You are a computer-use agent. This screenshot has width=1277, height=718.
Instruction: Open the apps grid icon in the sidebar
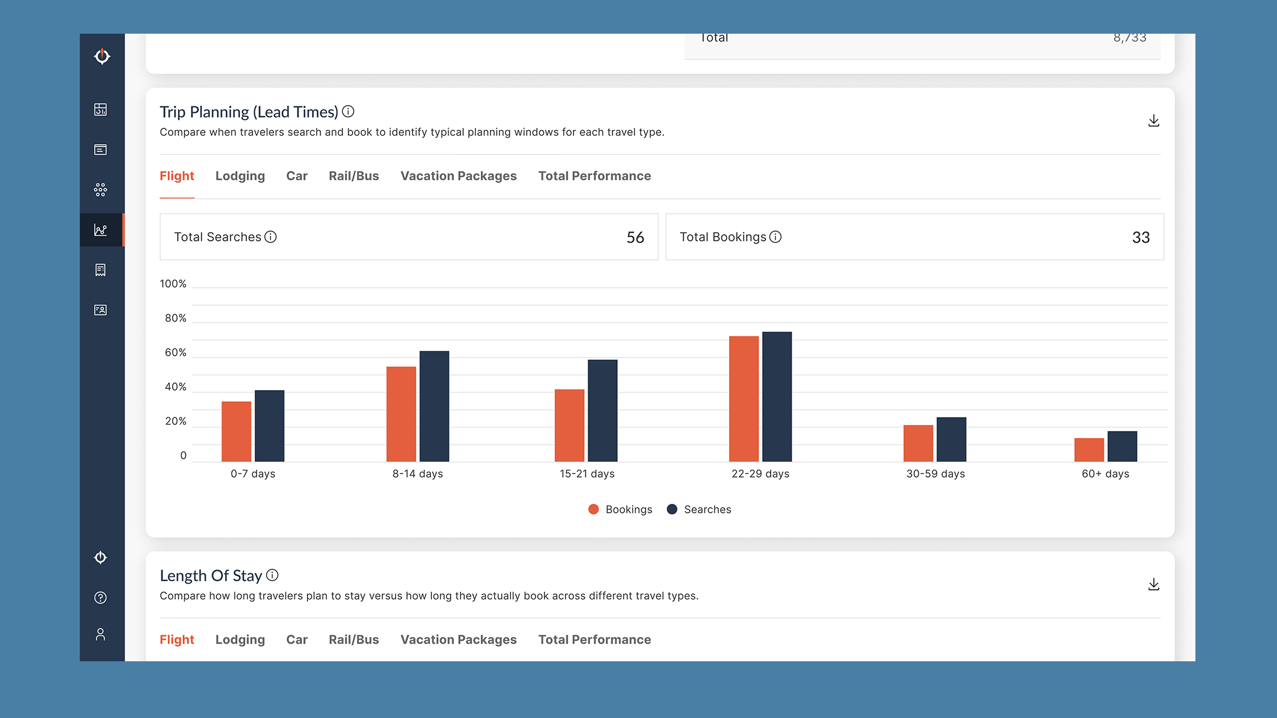click(x=101, y=190)
